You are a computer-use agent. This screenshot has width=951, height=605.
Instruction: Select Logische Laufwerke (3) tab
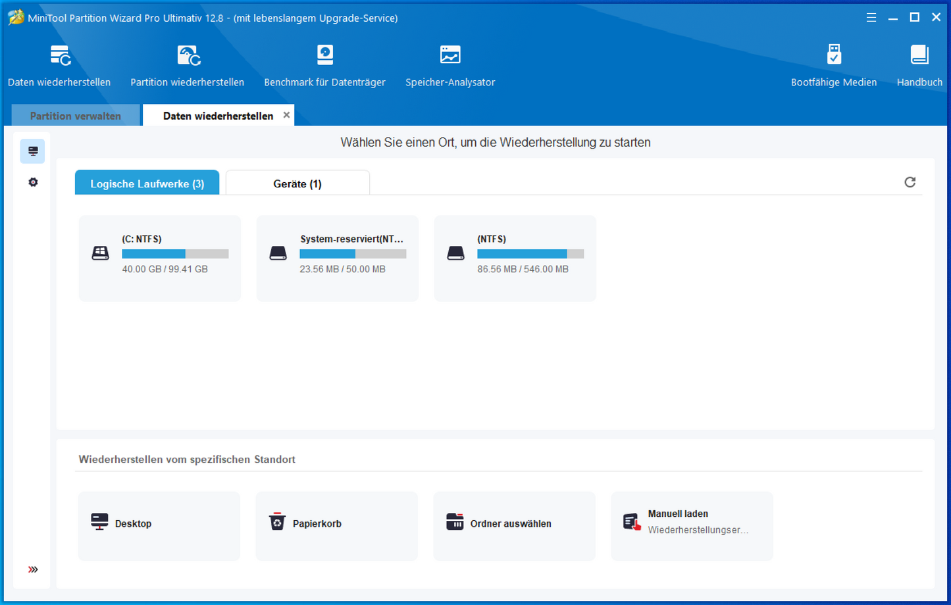point(147,183)
